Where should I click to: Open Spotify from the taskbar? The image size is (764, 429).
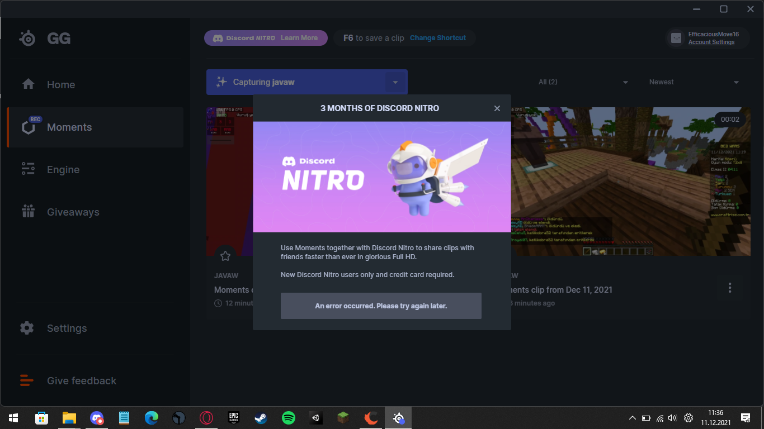[x=289, y=418]
